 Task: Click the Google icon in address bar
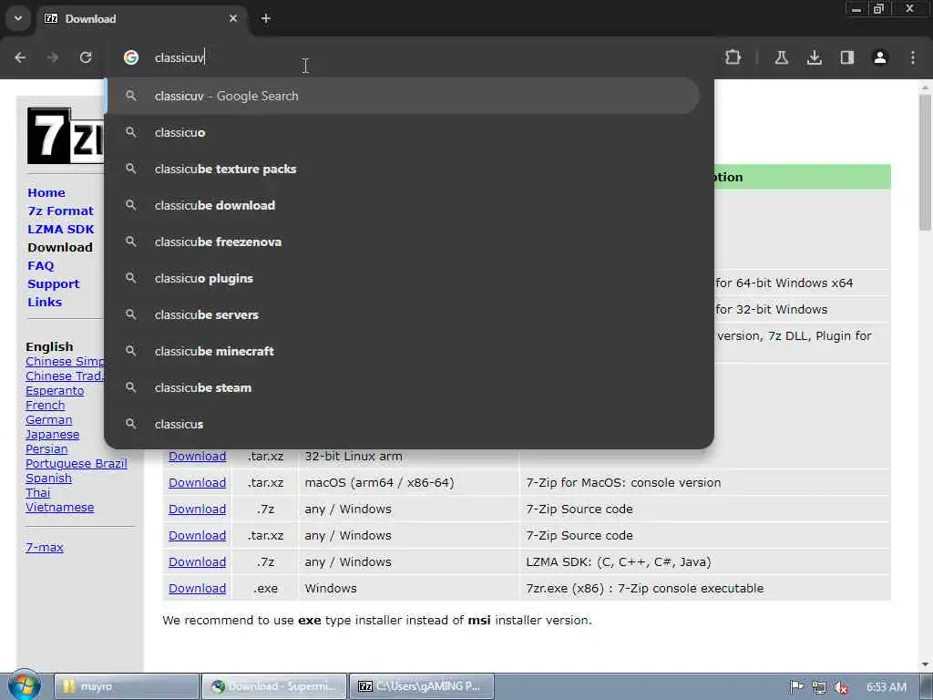point(131,57)
